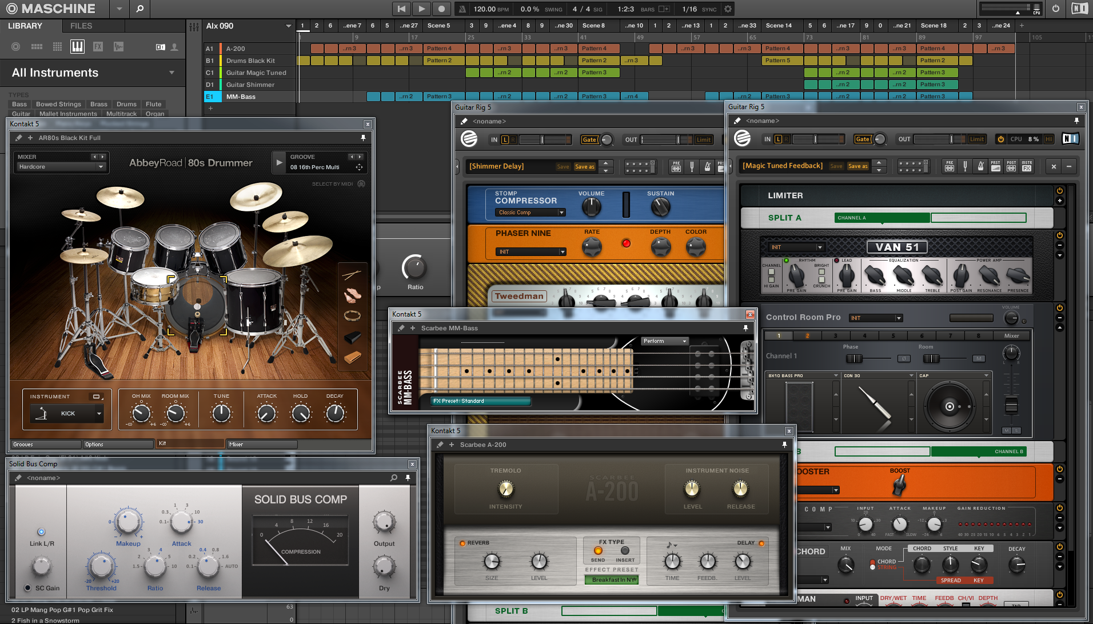
Task: Toggle the SC Gain radio button
Action: pos(27,588)
